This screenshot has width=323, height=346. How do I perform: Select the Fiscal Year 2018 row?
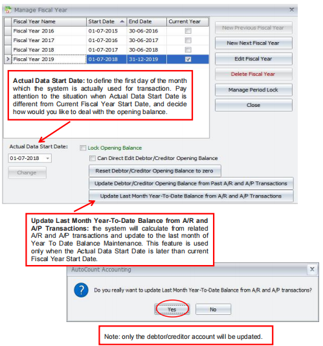tap(107, 50)
